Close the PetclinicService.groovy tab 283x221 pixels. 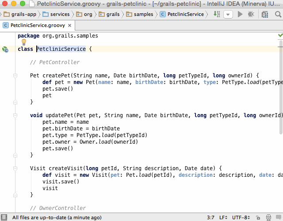[x=69, y=26]
